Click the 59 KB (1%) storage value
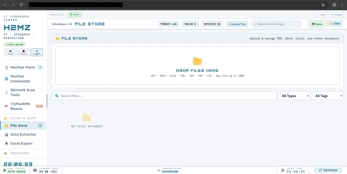Image resolution: width=347 pixels, height=174 pixels. pos(48,172)
